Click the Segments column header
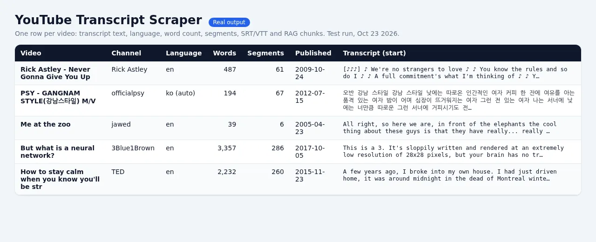The image size is (596, 242). tap(265, 53)
